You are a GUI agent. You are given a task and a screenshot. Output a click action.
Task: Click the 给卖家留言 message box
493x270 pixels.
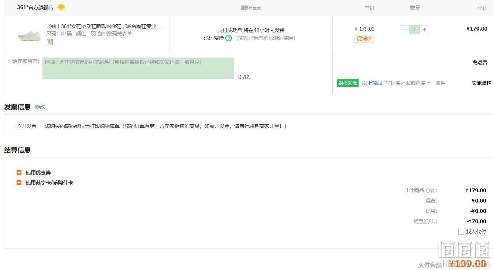138,68
